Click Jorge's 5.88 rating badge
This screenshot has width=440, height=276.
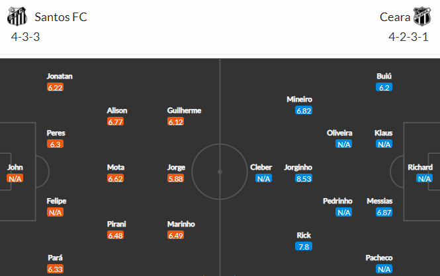(x=175, y=178)
